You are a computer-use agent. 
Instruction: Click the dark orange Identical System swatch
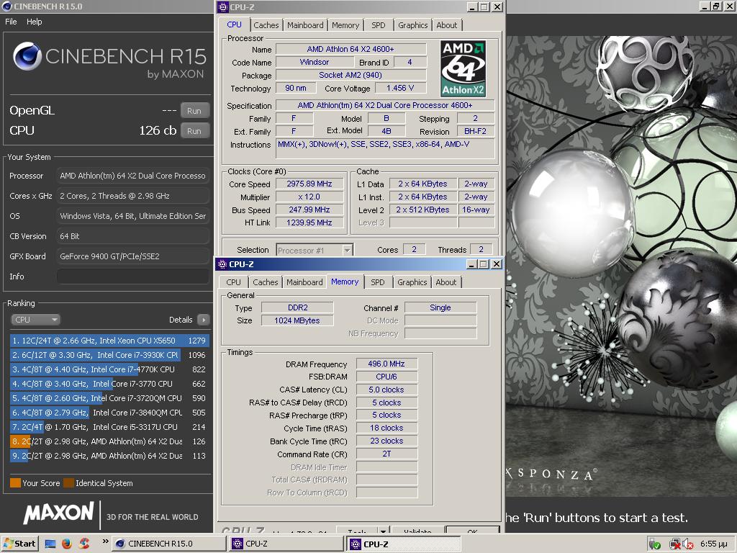click(68, 483)
